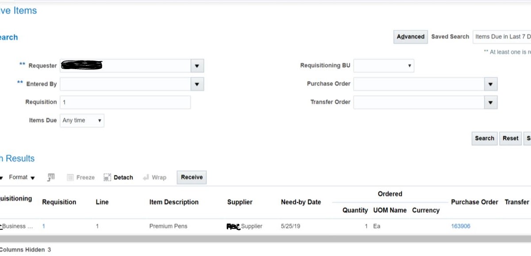The image size is (531, 256).
Task: Click the Search button
Action: [x=484, y=138]
